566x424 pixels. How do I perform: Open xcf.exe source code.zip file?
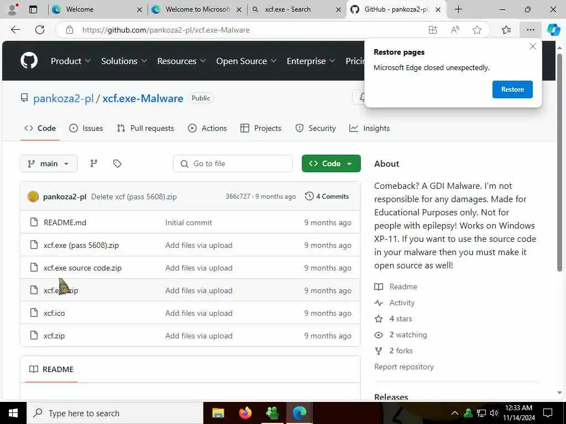[x=83, y=268]
